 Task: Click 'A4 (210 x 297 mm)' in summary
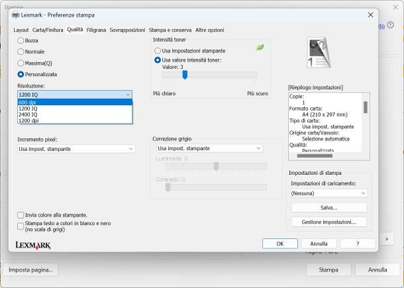pyautogui.click(x=325, y=115)
